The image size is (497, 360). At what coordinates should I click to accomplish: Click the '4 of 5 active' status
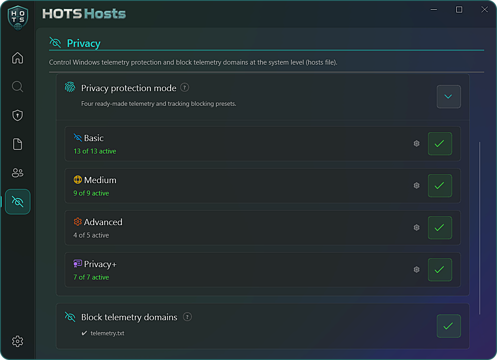coord(91,235)
